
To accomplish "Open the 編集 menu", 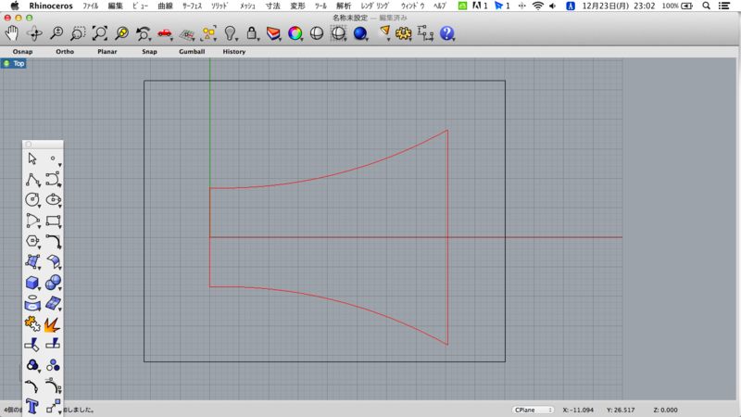I will [x=115, y=6].
